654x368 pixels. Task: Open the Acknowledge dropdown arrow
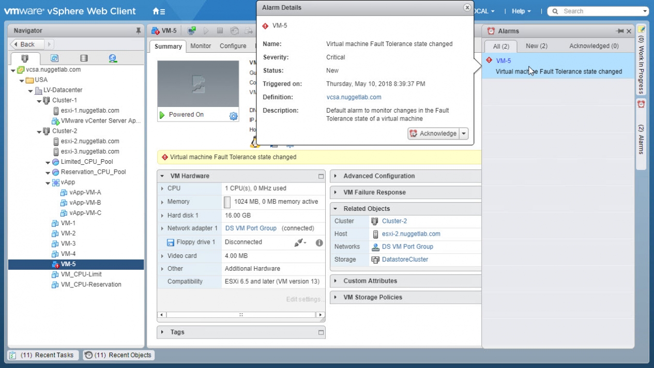click(x=464, y=134)
